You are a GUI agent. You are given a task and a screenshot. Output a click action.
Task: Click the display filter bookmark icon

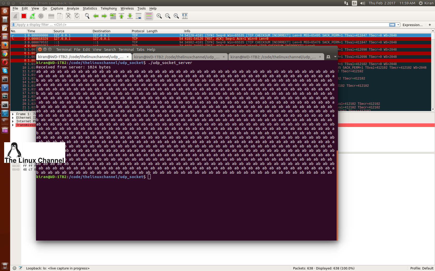point(13,25)
